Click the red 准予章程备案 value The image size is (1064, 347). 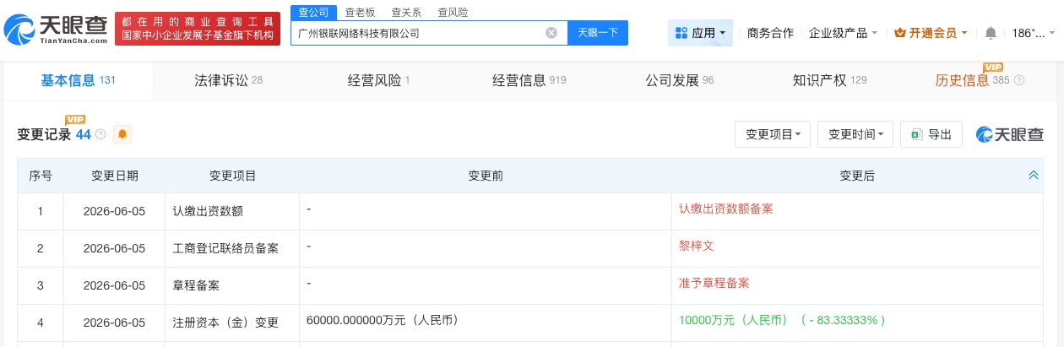[714, 283]
